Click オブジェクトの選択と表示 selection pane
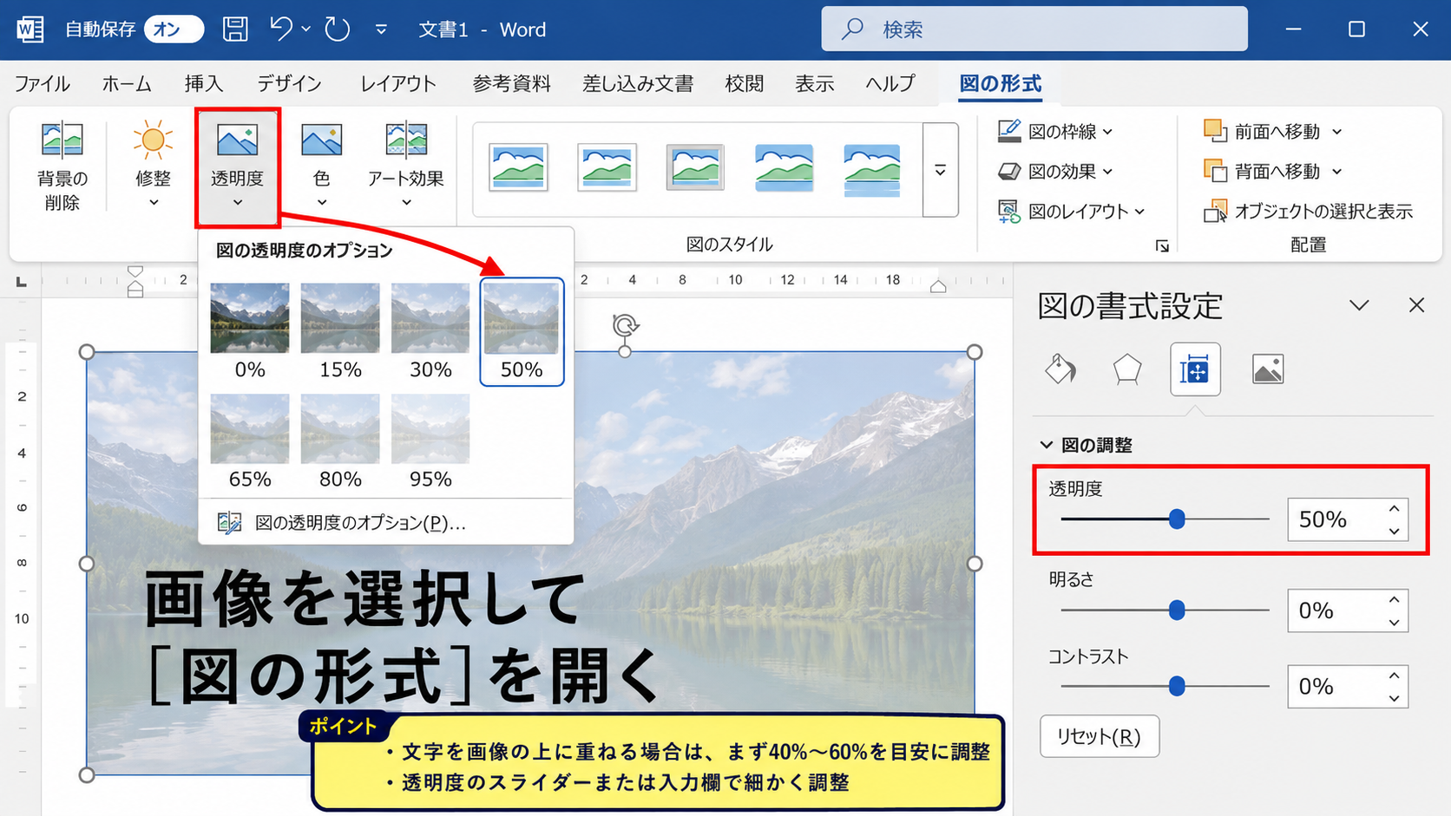This screenshot has height=816, width=1451. tap(1309, 211)
